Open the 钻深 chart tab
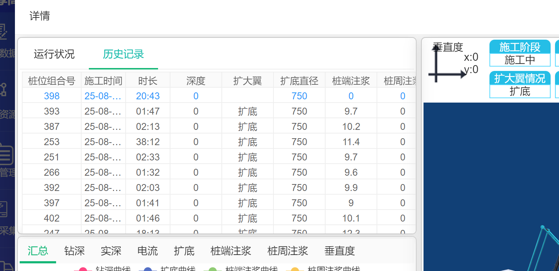559x271 pixels. point(74,251)
